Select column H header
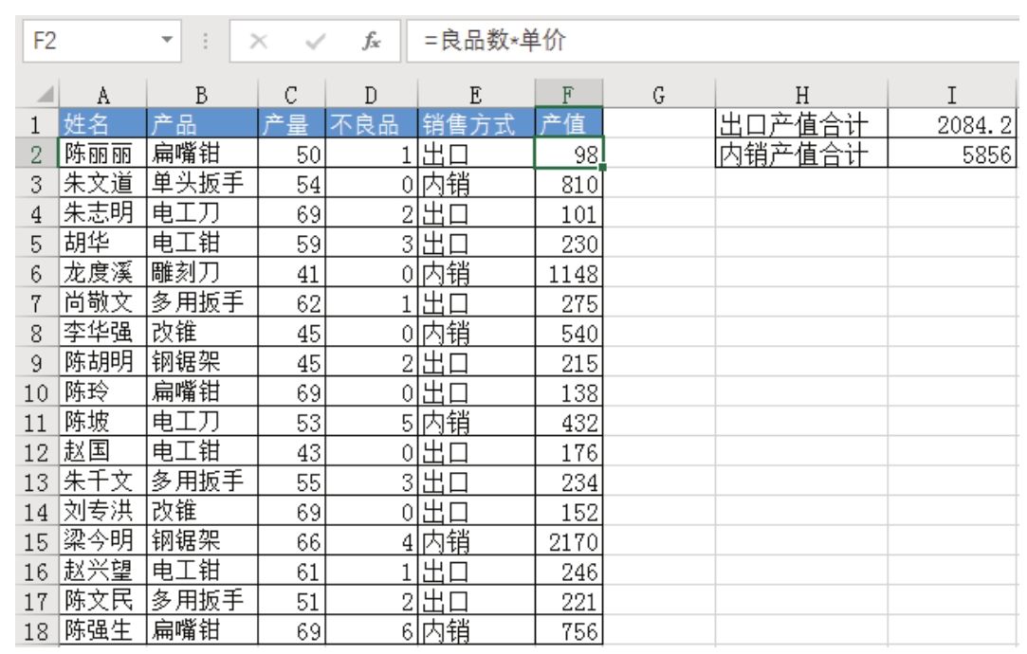The width and height of the screenshot is (1027, 654). (801, 95)
